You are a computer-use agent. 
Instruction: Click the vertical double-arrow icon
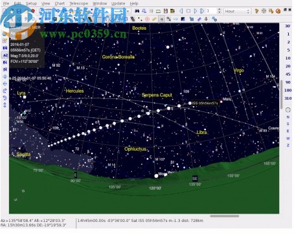click(x=5, y=105)
